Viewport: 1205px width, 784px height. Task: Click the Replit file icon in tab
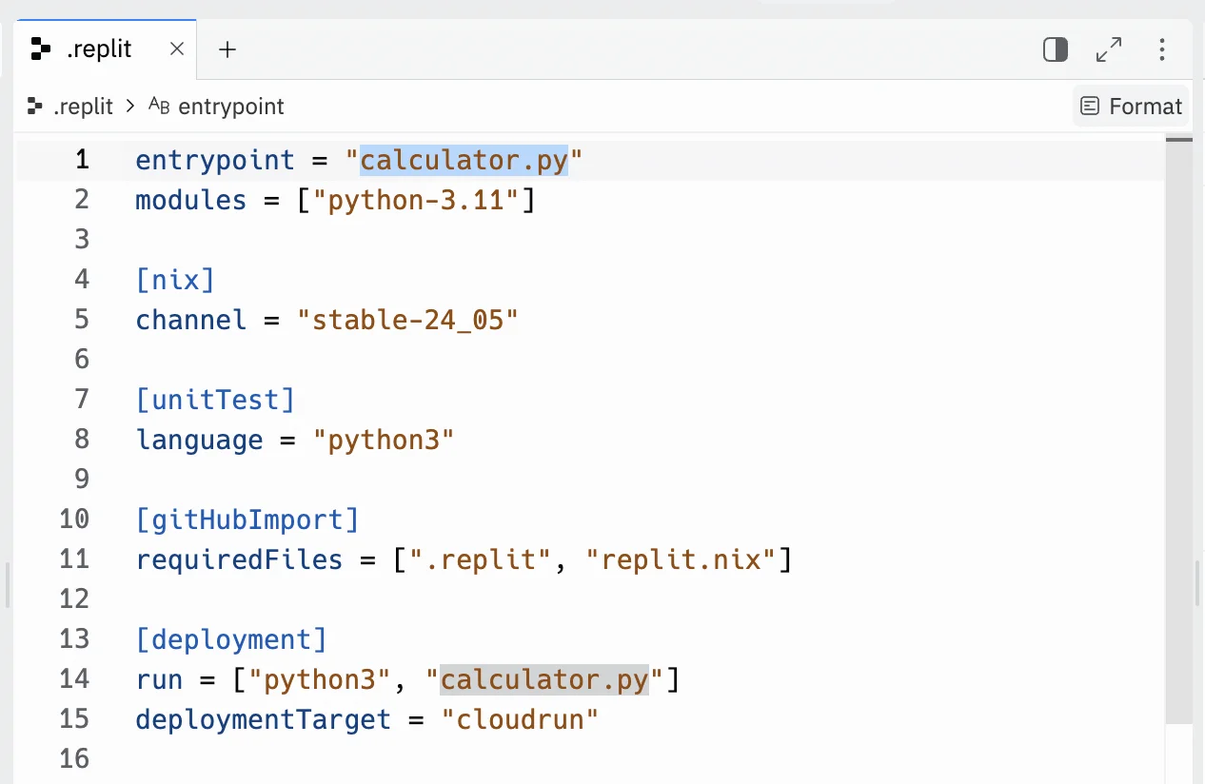coord(40,49)
